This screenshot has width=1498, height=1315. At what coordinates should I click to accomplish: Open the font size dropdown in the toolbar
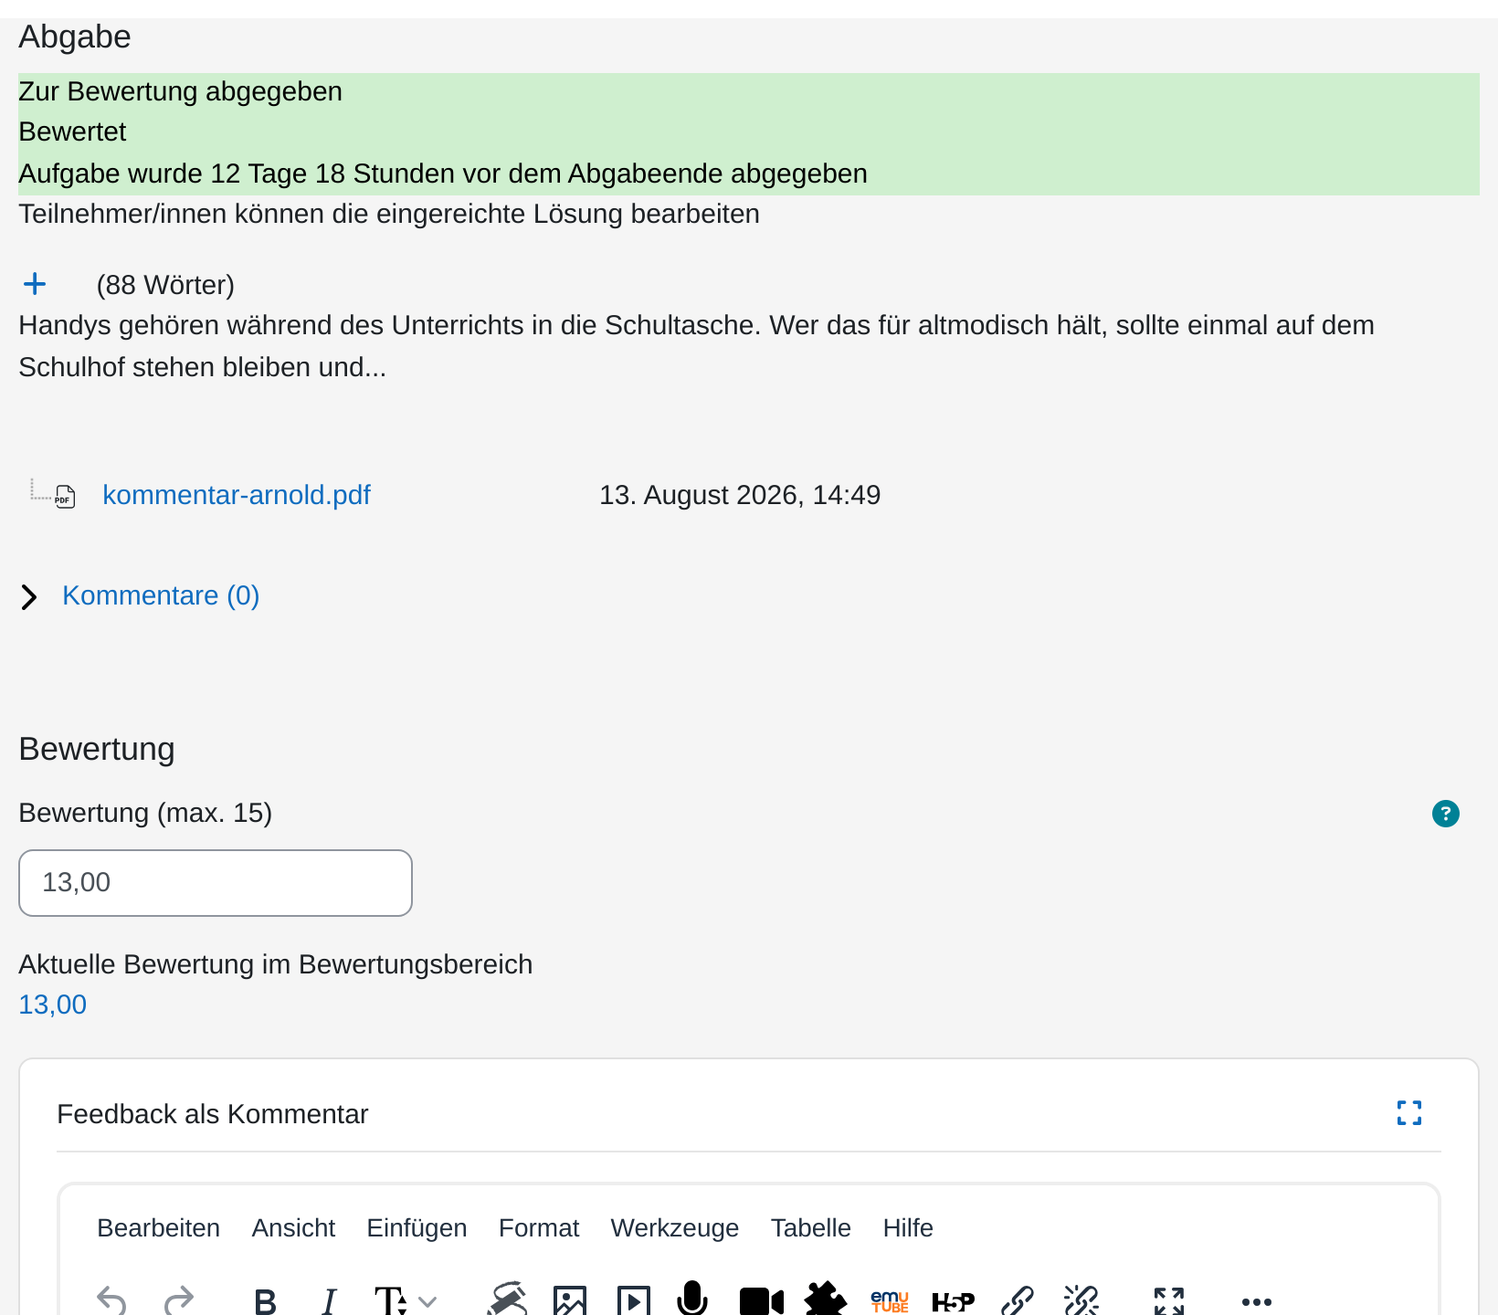pos(406,1301)
